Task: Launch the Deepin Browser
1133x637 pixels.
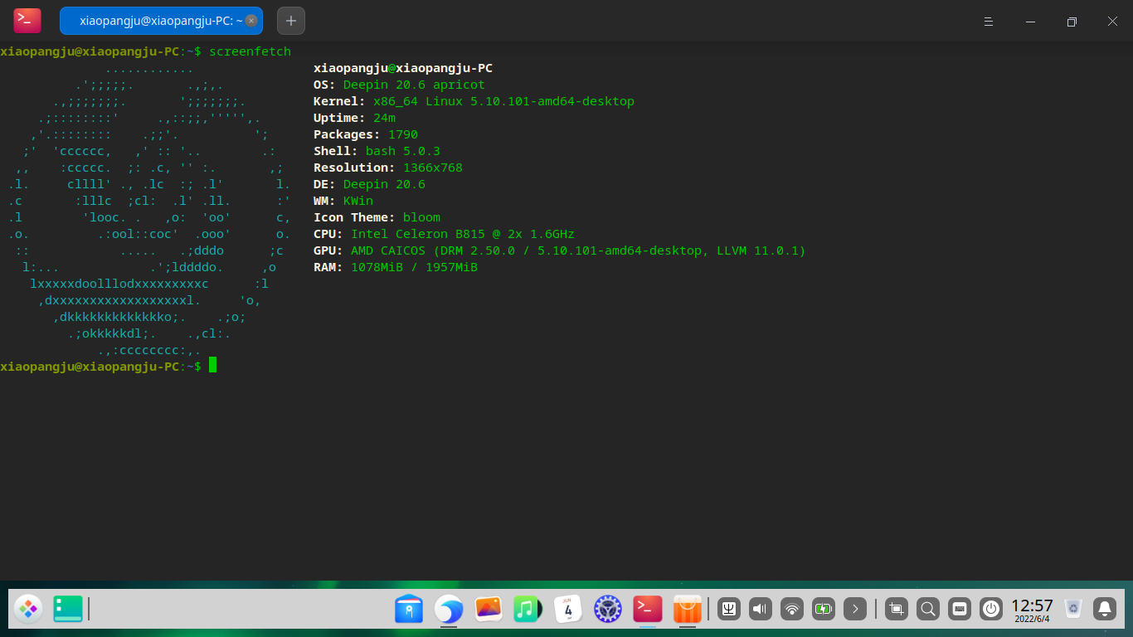Action: [x=448, y=609]
